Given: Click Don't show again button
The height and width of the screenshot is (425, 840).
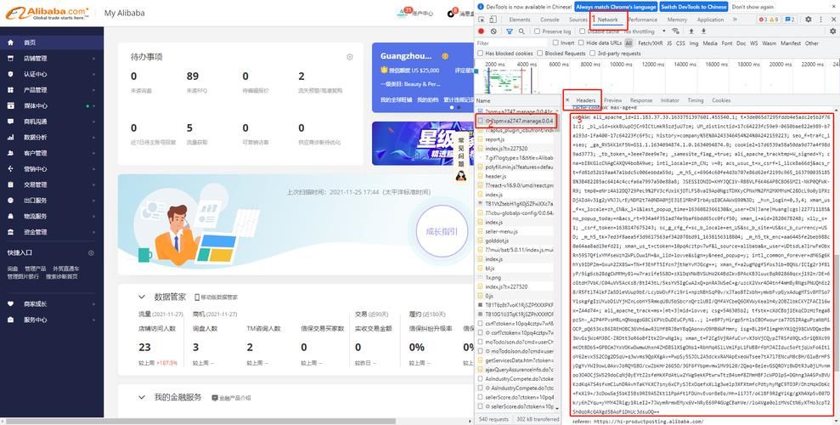Looking at the screenshot, I should pos(753,7).
